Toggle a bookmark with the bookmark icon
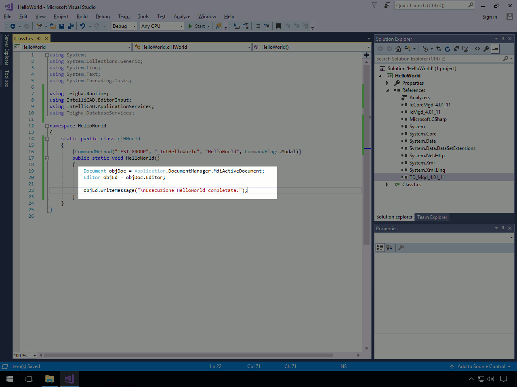The image size is (517, 387). pos(278,26)
